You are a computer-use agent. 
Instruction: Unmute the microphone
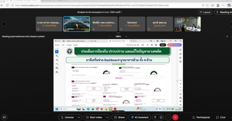click(x=67, y=117)
